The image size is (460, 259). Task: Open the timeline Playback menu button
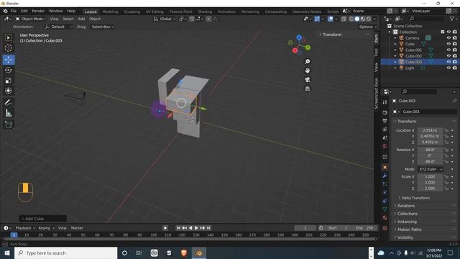coord(25,228)
